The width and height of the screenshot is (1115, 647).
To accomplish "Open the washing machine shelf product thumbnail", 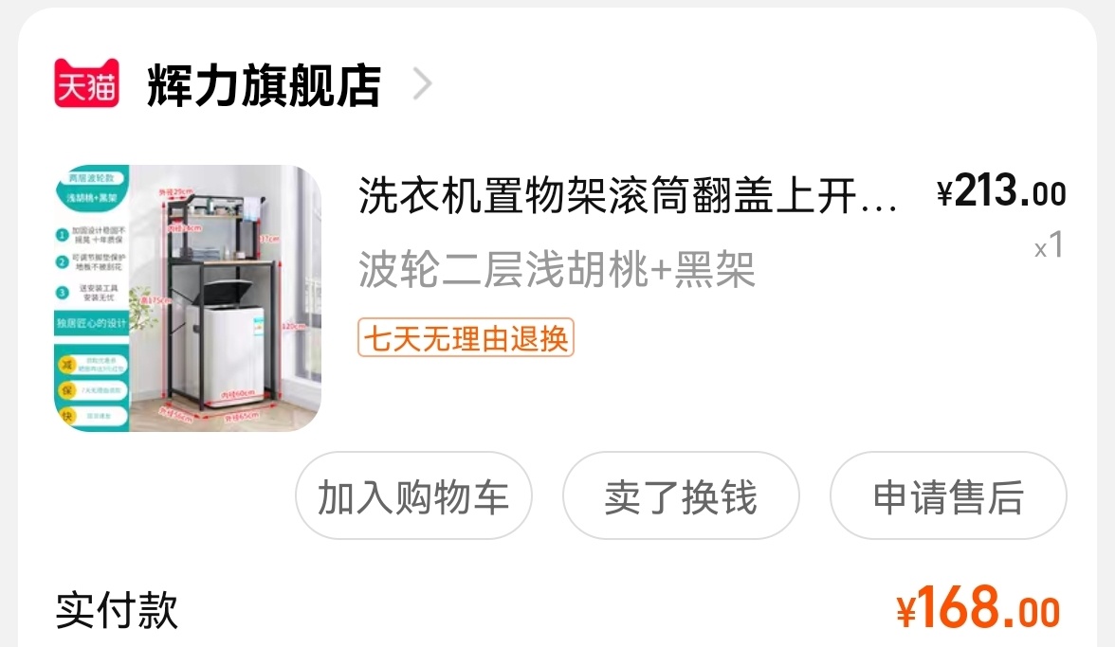I will (188, 298).
